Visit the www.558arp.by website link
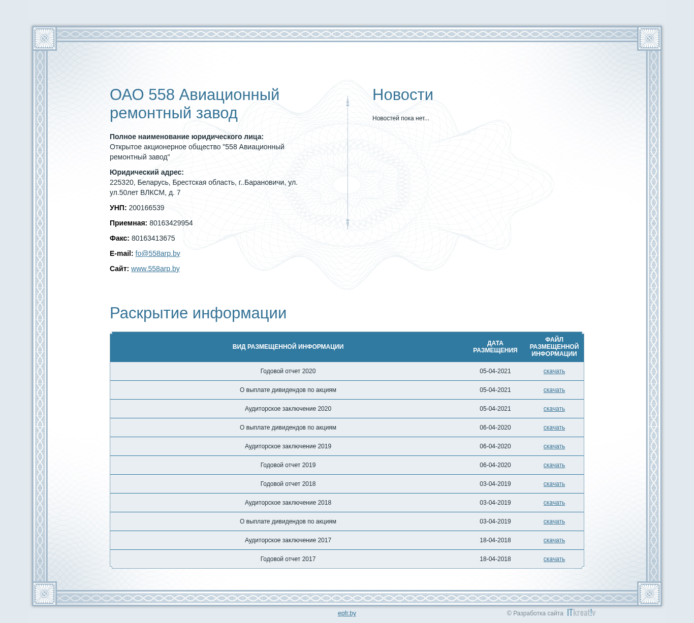This screenshot has width=694, height=623. pyautogui.click(x=155, y=269)
